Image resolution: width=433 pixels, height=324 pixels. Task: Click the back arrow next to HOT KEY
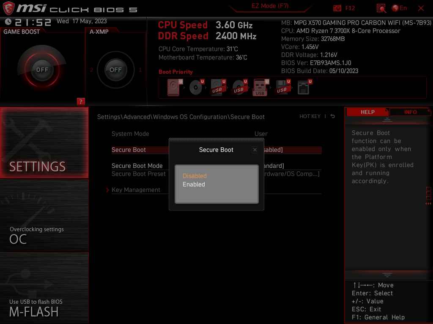(x=332, y=116)
